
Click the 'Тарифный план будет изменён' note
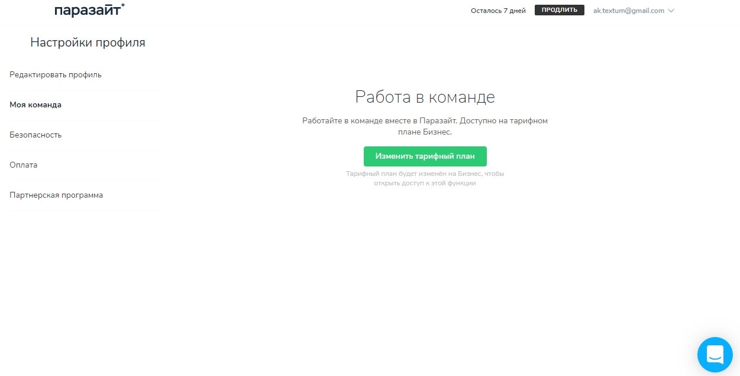click(x=425, y=178)
